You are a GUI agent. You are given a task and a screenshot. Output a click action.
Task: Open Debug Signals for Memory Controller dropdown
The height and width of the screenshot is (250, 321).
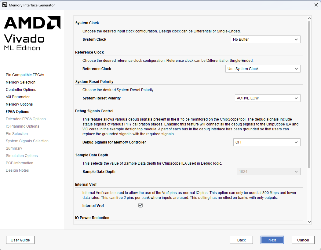coord(266,142)
